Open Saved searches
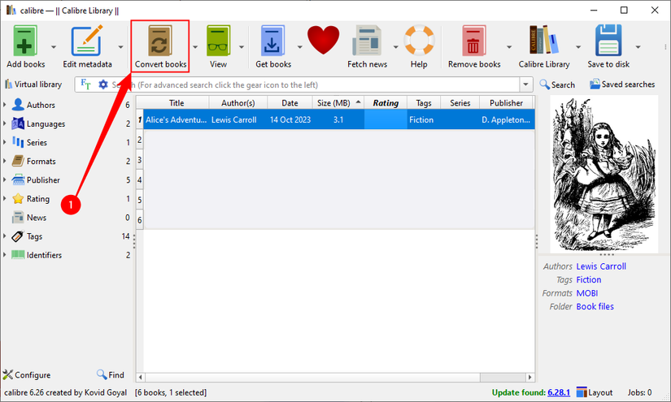This screenshot has width=671, height=402. [622, 84]
